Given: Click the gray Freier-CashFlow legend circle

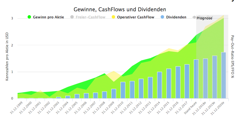Looking at the screenshot, I should (x=72, y=17).
